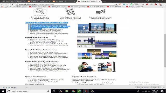
Task: Follow the MixPad multi-track mixing software link
Action: coord(43,42)
